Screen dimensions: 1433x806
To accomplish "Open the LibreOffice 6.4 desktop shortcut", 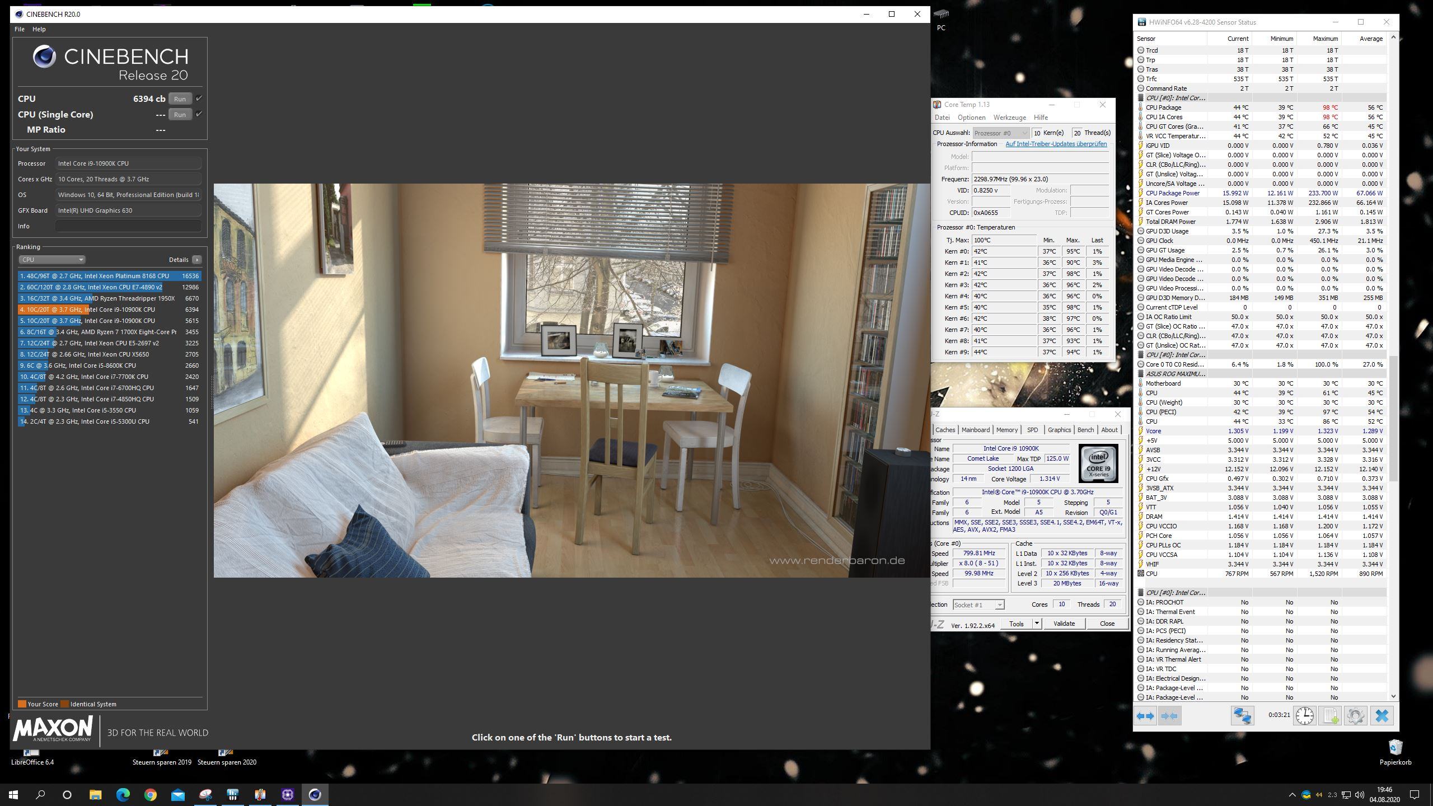I will point(32,757).
